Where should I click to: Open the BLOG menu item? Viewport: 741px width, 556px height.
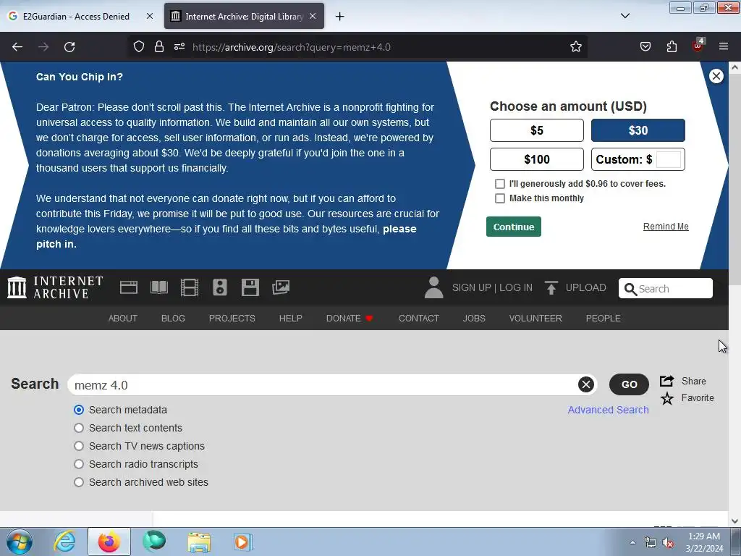[173, 319]
